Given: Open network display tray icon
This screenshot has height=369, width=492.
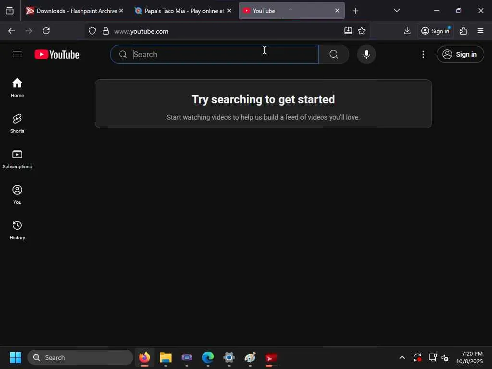Looking at the screenshot, I should coord(433,357).
